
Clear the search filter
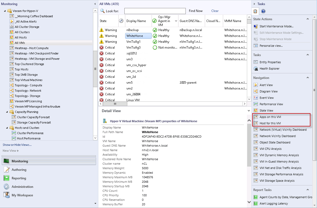click(215, 11)
